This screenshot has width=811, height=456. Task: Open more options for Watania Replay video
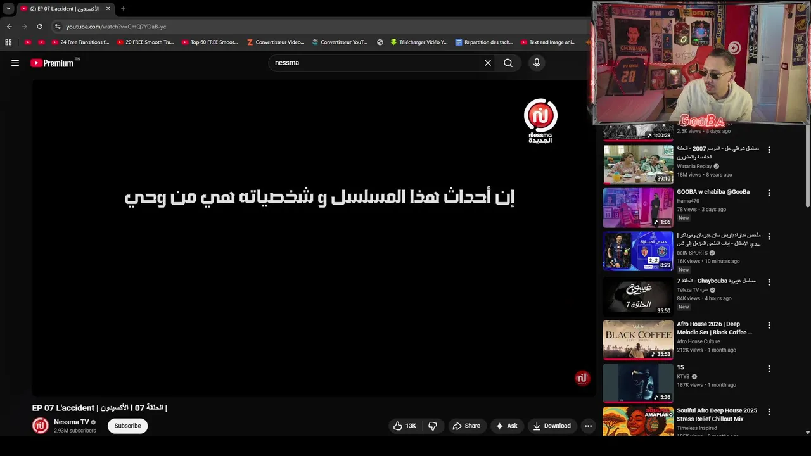(769, 150)
